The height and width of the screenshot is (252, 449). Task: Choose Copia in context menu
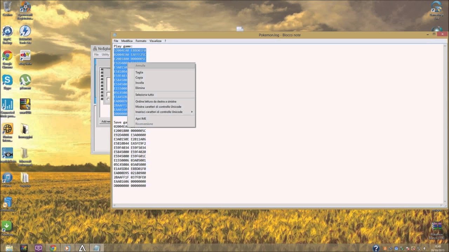161,78
